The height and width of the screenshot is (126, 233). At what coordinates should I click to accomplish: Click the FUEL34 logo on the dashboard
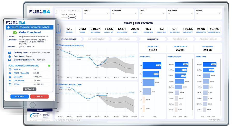40,12
